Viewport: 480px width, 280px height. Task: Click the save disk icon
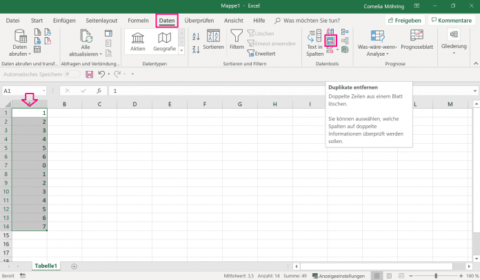point(89,74)
